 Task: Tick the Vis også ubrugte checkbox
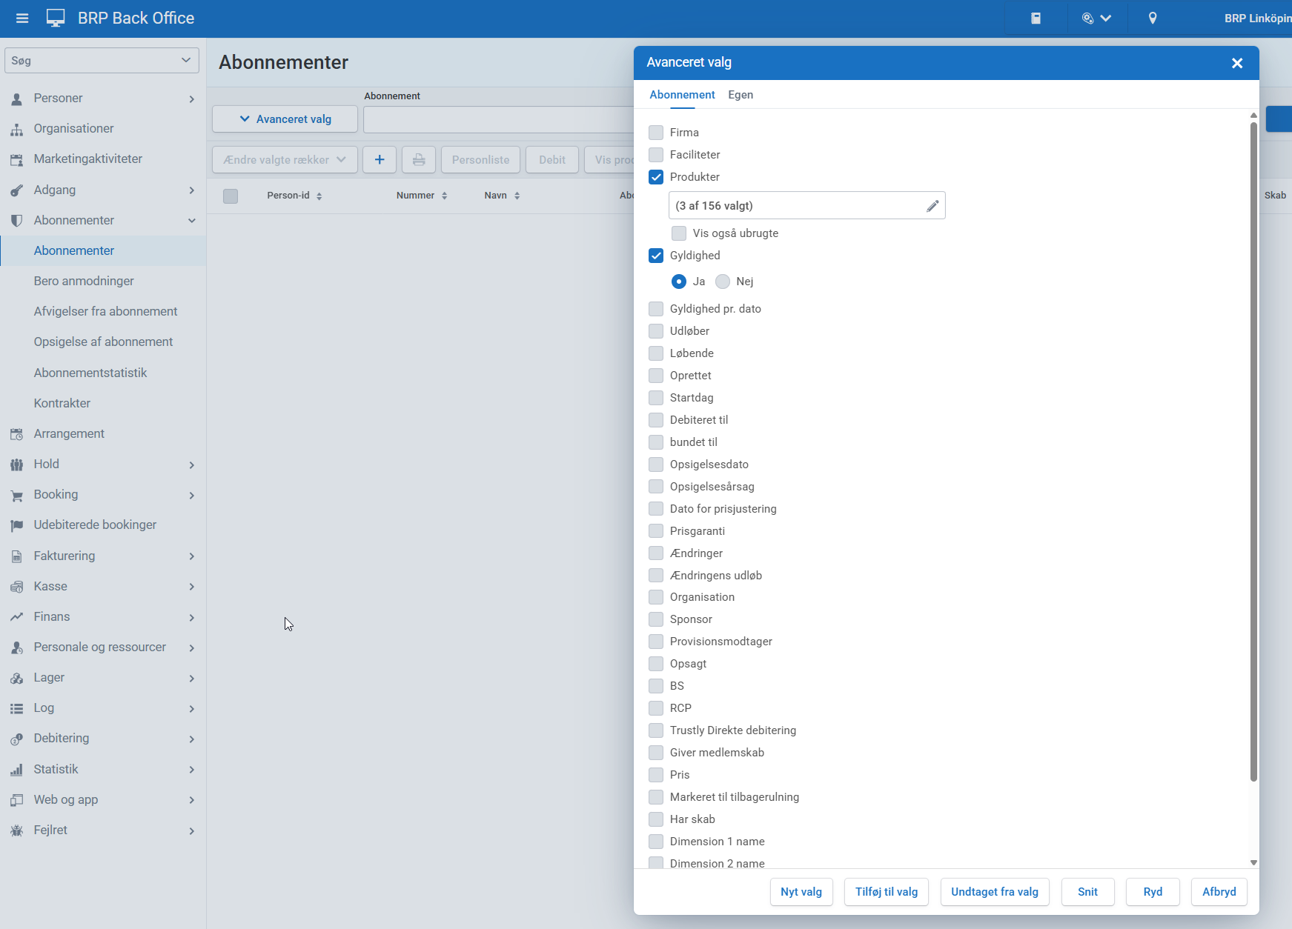coord(679,233)
